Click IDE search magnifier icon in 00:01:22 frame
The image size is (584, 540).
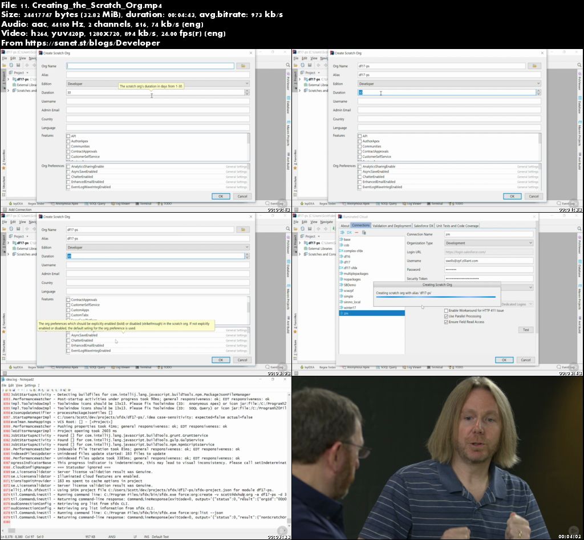coord(579,65)
